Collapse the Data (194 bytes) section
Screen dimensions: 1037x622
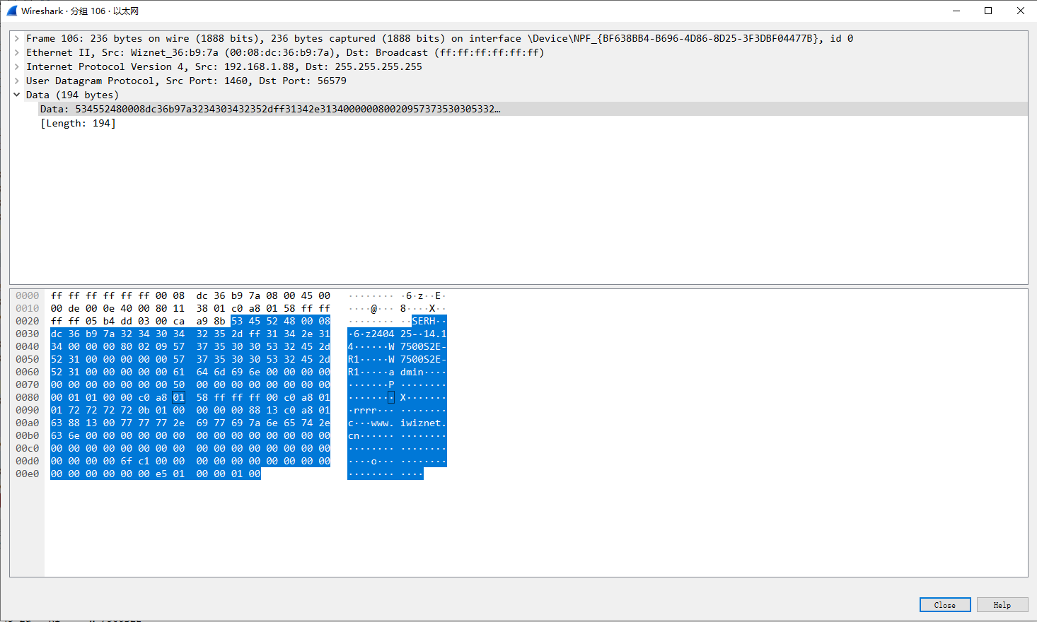[17, 95]
